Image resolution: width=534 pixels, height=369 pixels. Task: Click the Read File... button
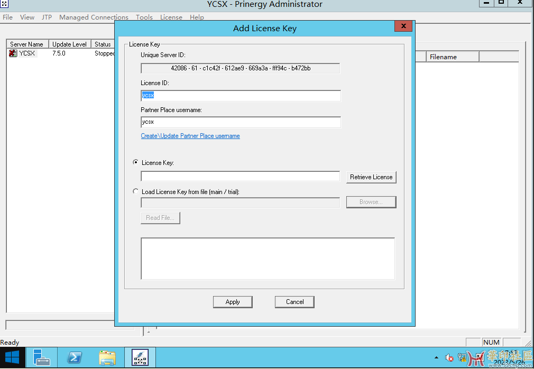tap(160, 218)
